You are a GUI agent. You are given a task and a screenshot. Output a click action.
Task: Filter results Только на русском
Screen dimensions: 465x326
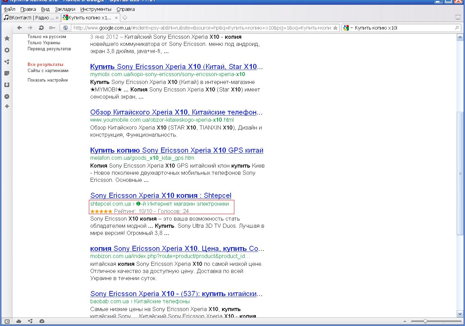pos(47,37)
